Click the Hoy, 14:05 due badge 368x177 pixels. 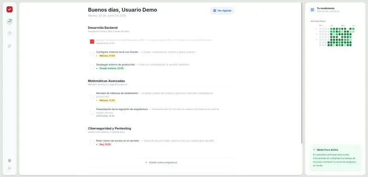point(105,144)
